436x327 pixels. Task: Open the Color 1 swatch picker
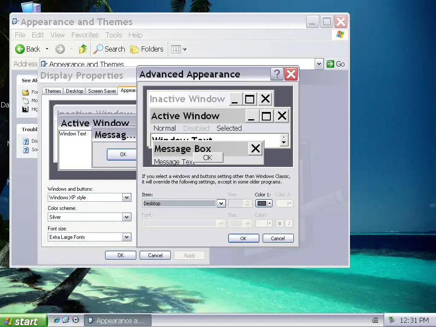pyautogui.click(x=264, y=203)
